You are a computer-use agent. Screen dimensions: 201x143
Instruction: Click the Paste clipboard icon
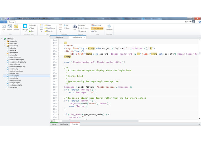(60, 26)
